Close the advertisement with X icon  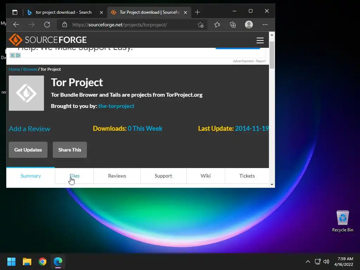[x=12, y=55]
